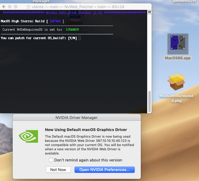Screen dimensions: 199x181
Task: Click the driver incompatibility message text
Action: pos(89,145)
